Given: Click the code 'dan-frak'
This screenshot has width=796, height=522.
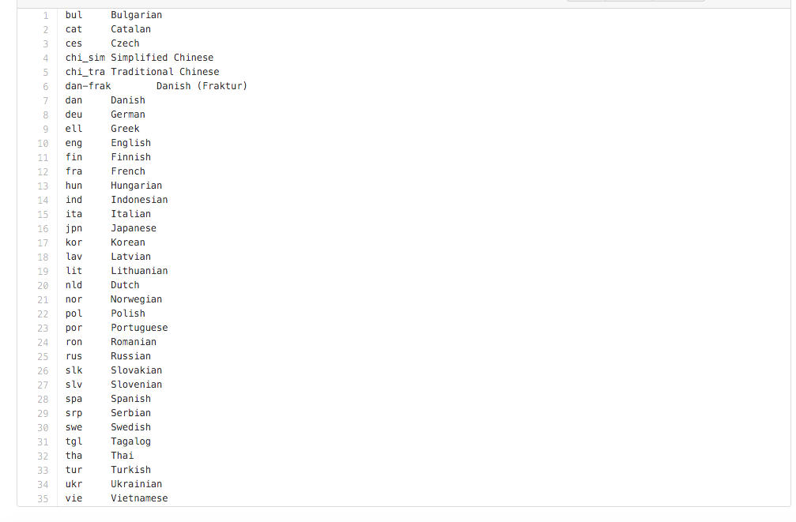Looking at the screenshot, I should [88, 86].
